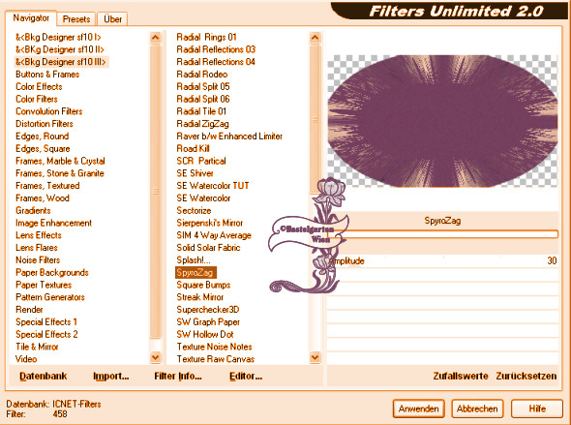The width and height of the screenshot is (571, 425).
Task: Click the category list scroll-down arrow
Action: [156, 357]
